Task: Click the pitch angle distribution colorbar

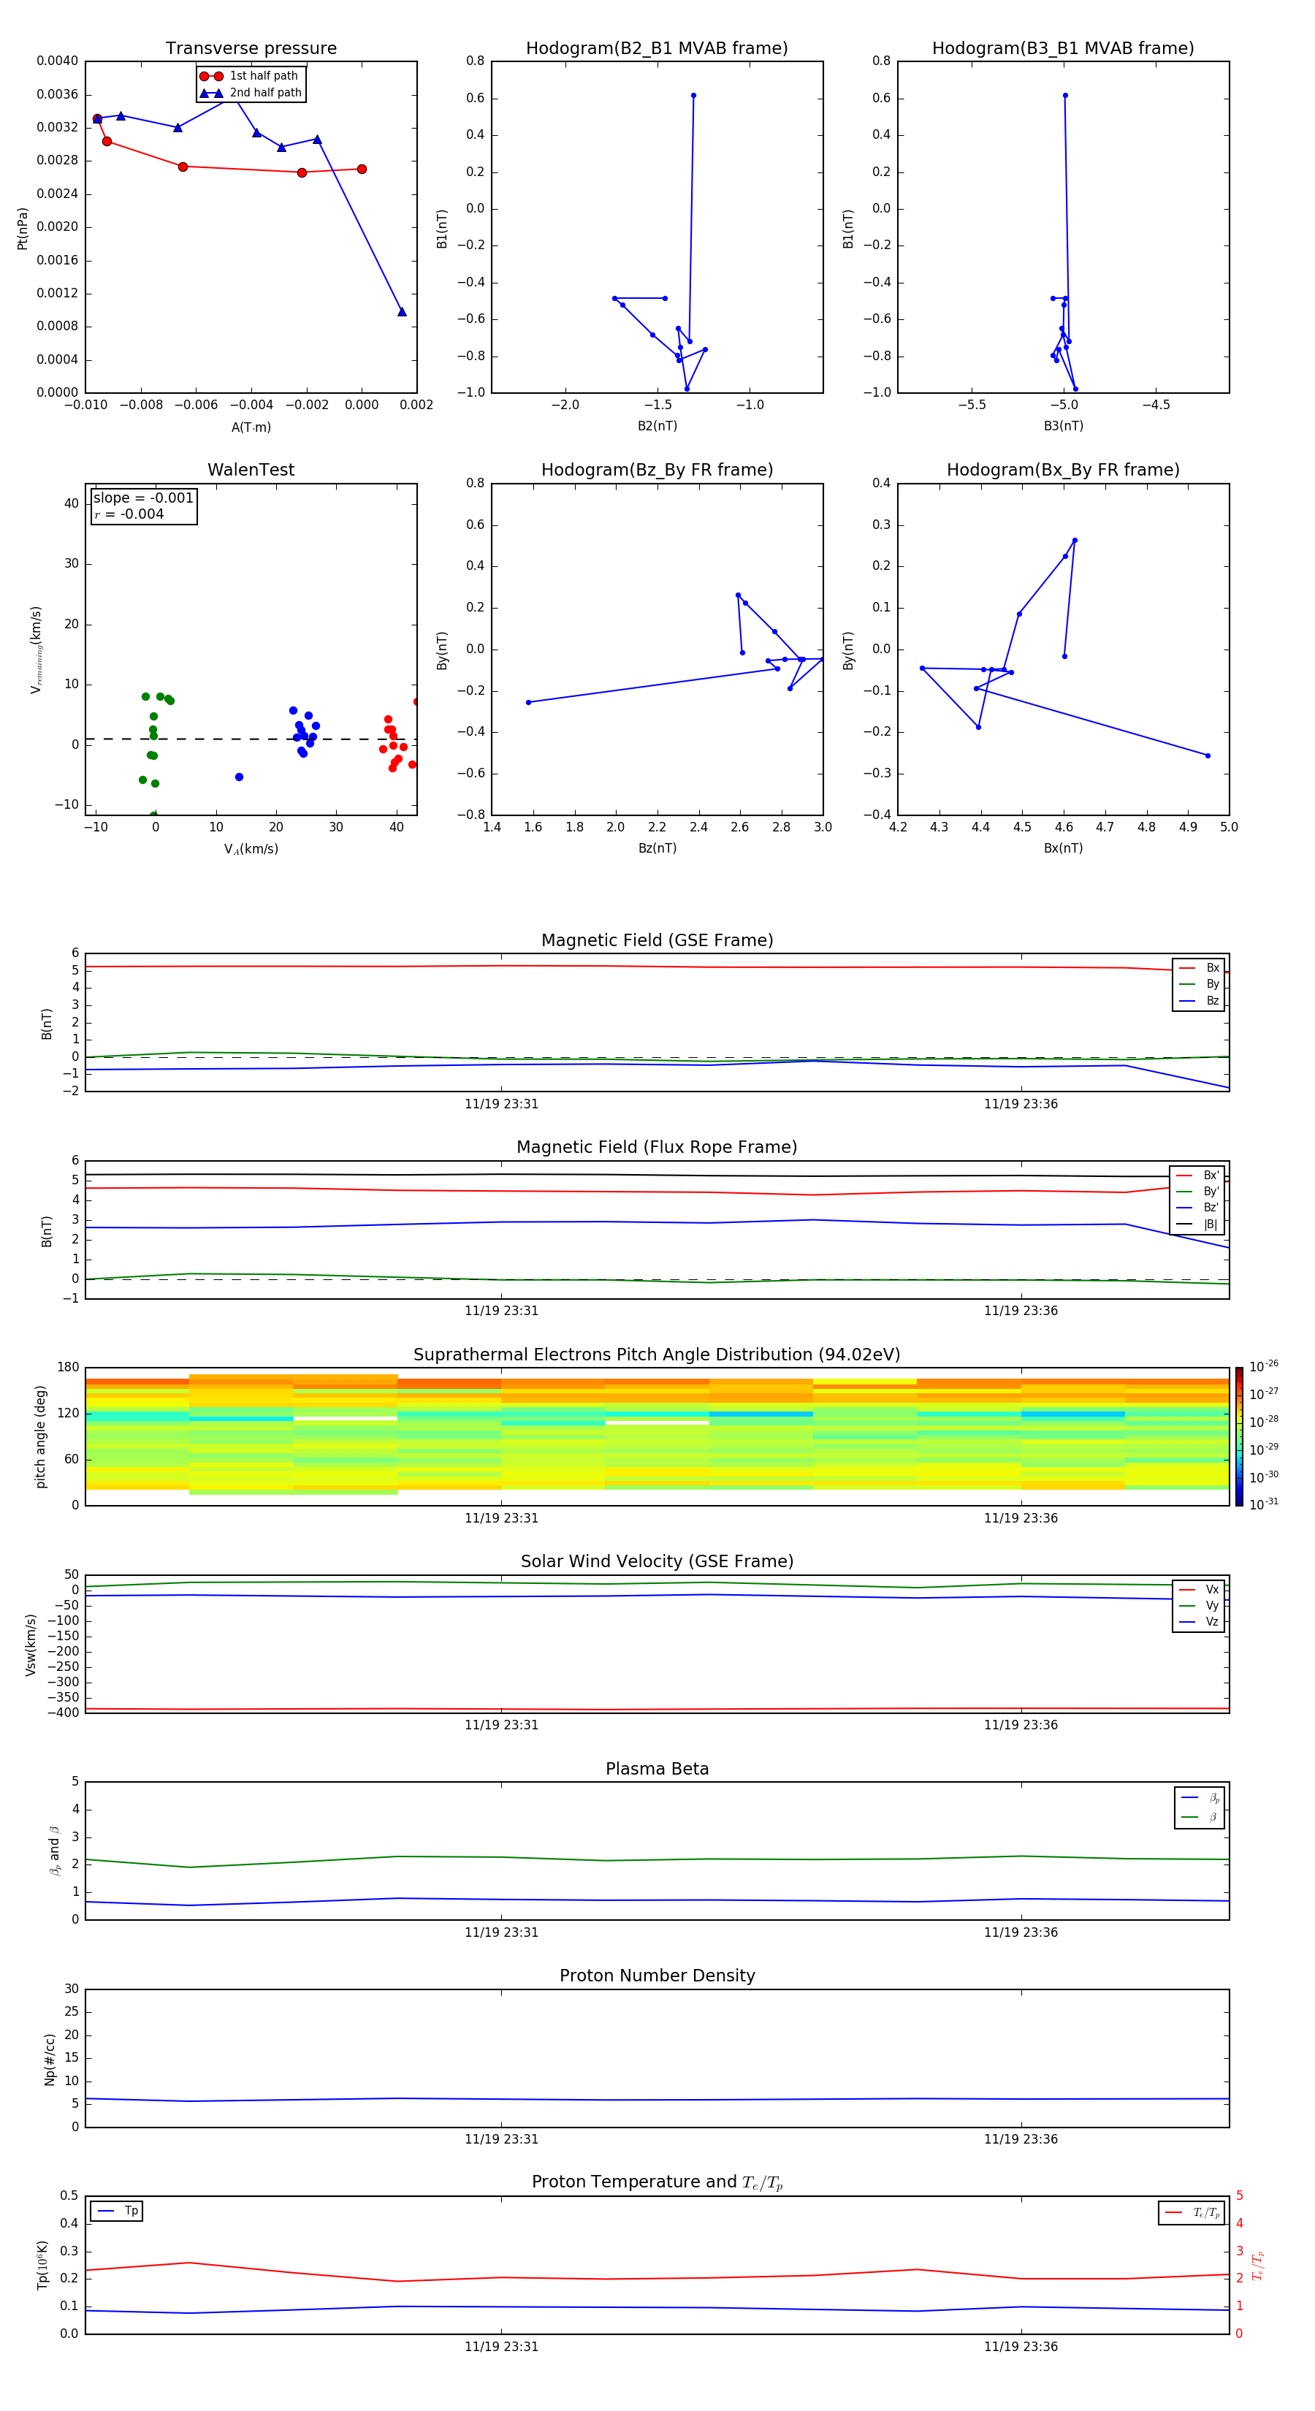Action: coord(1239,1436)
